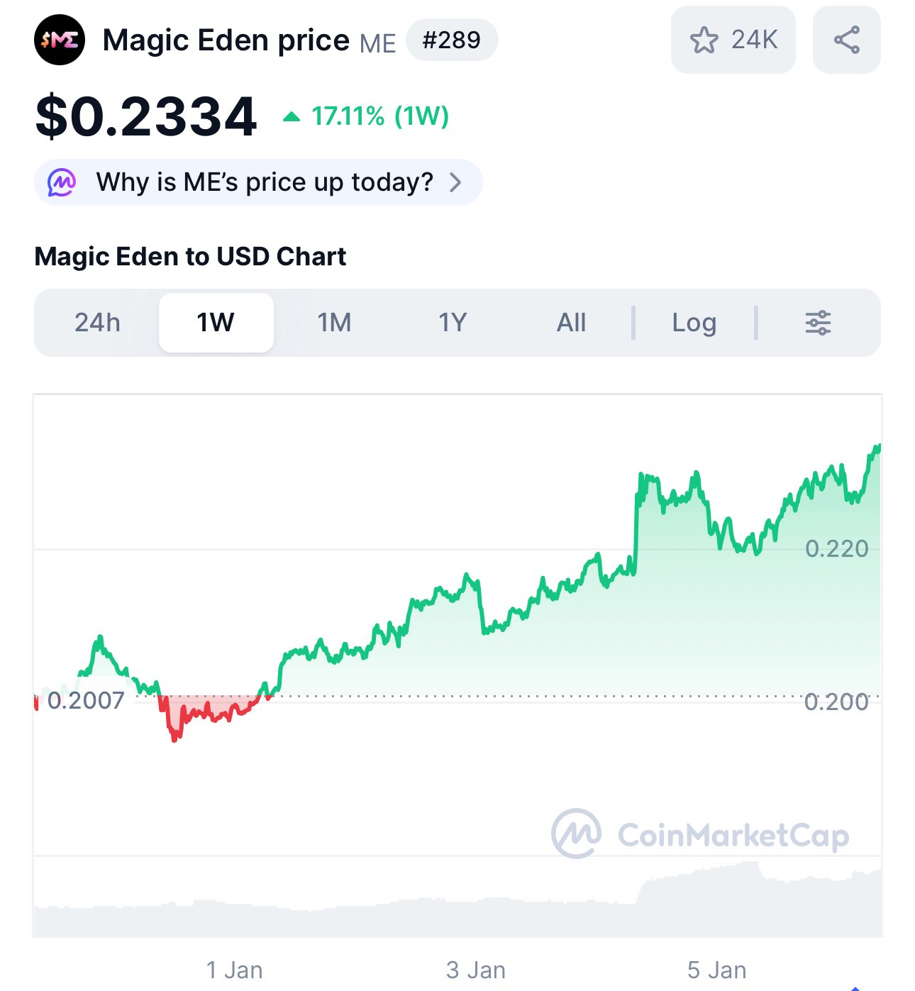Open chart settings sliders icon
The image size is (915, 991).
point(818,323)
